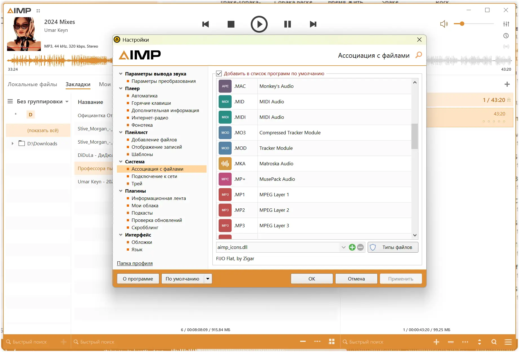
Task: Switch to the Закладки tab
Action: pyautogui.click(x=78, y=84)
